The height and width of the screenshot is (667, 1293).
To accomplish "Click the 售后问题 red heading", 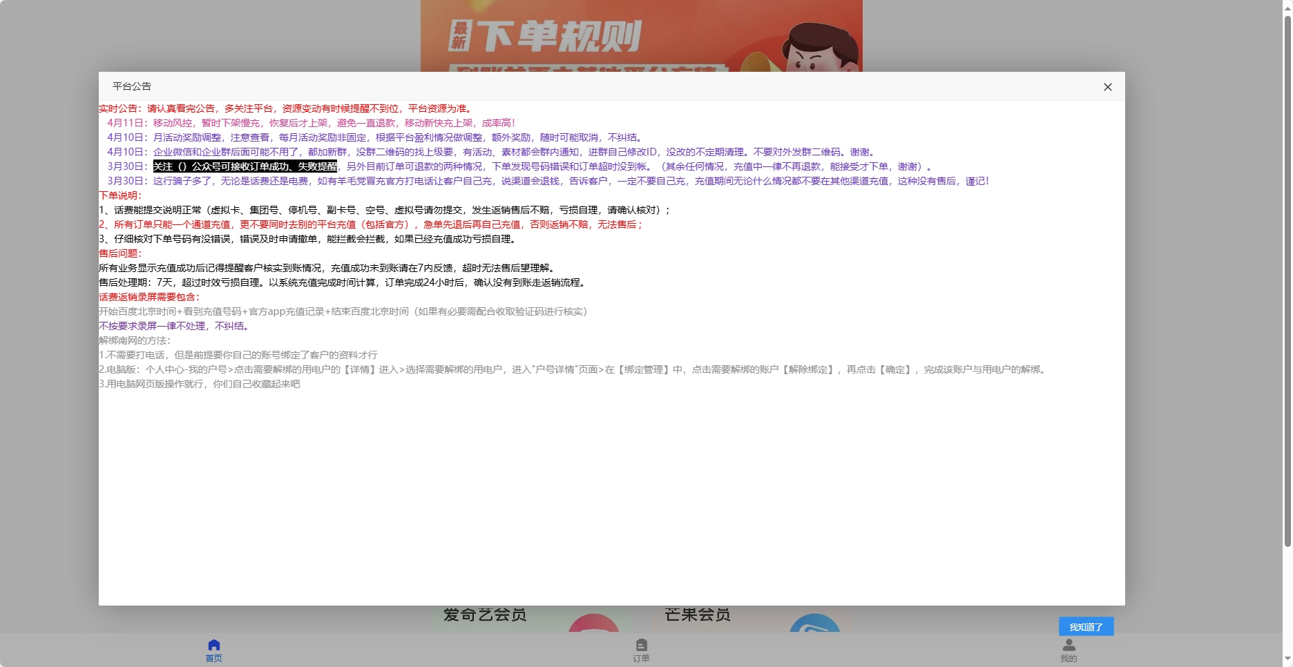I will point(120,253).
